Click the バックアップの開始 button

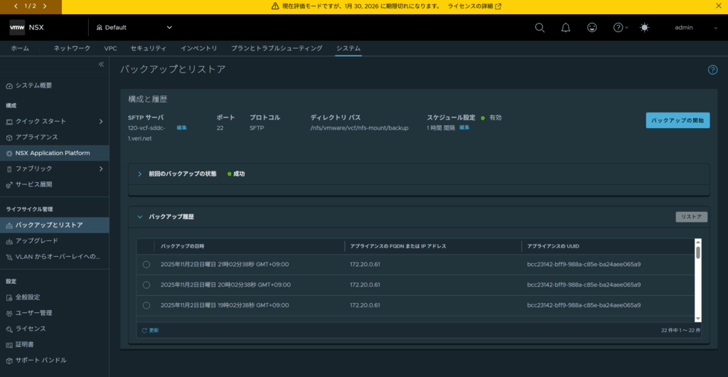coord(677,120)
